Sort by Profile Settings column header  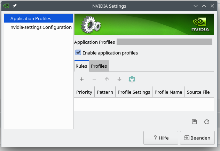(x=134, y=92)
